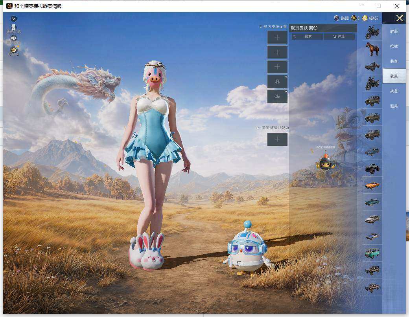Click the head silhouette skin slot

(277, 82)
